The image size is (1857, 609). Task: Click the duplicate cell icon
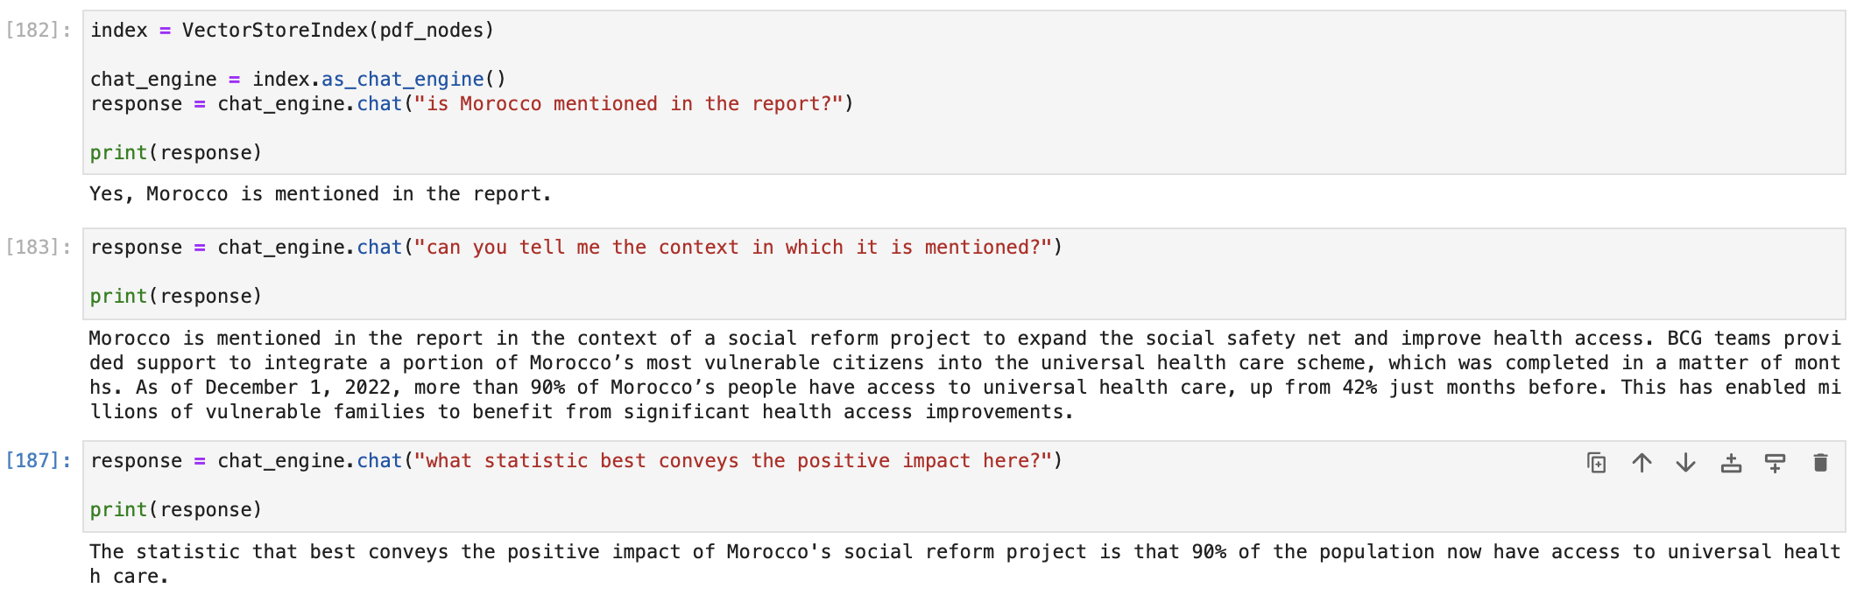1596,463
